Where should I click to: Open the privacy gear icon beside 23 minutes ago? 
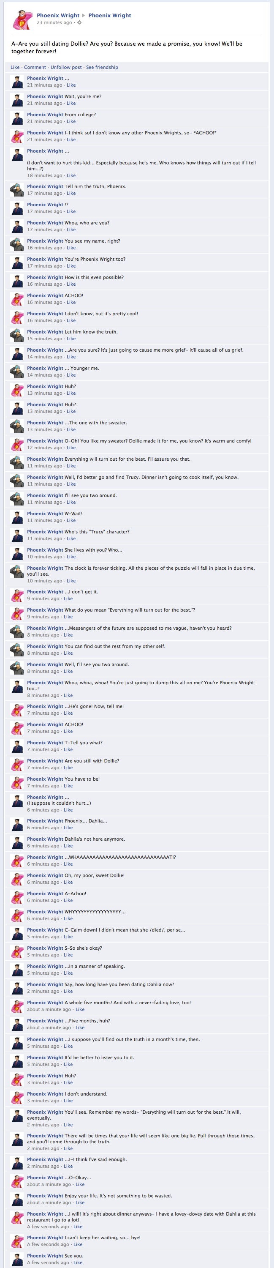pos(80,23)
